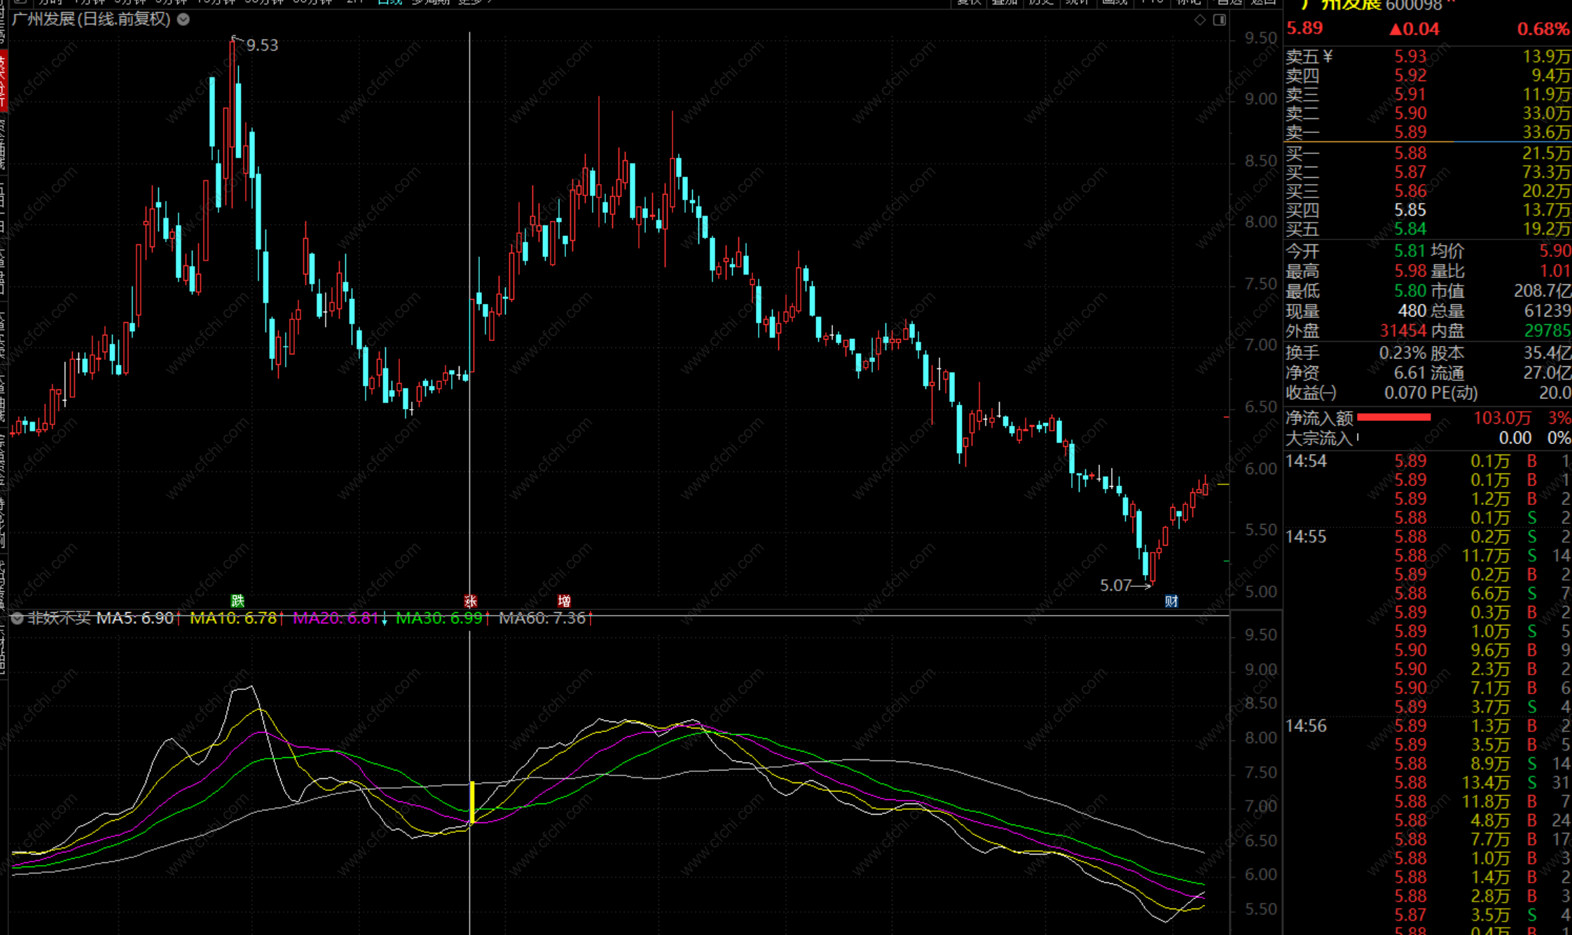Click the blue 财 event marker

(x=1171, y=601)
